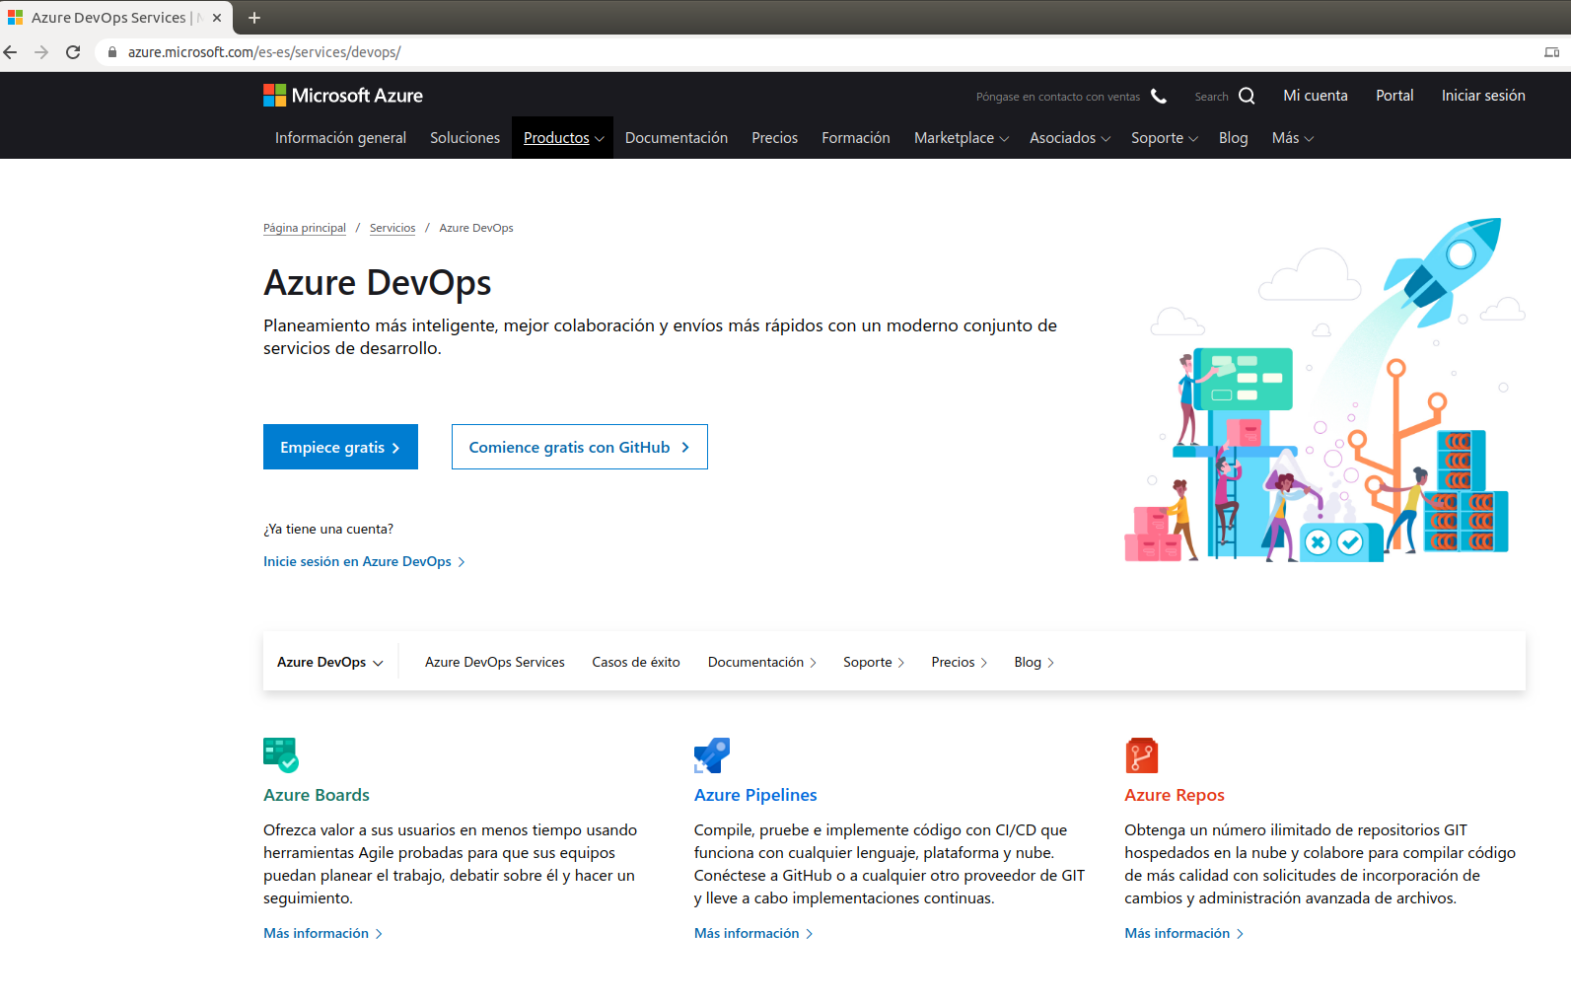Image resolution: width=1571 pixels, height=1003 pixels.
Task: Click Más información under Azure Pipelines
Action: coord(753,934)
